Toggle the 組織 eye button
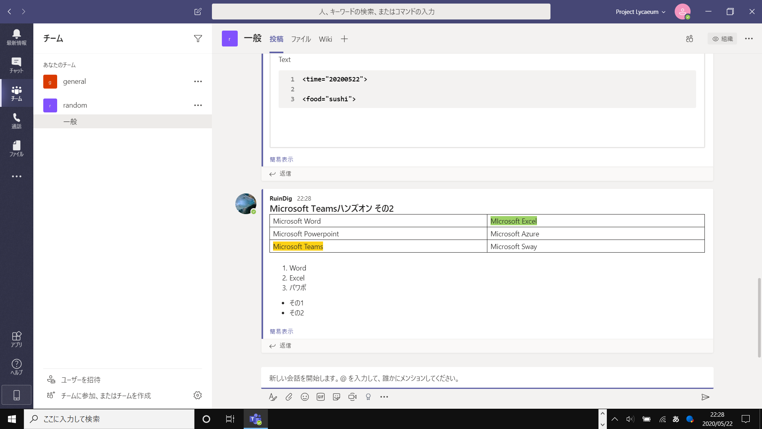Viewport: 762px width, 429px height. (x=722, y=39)
